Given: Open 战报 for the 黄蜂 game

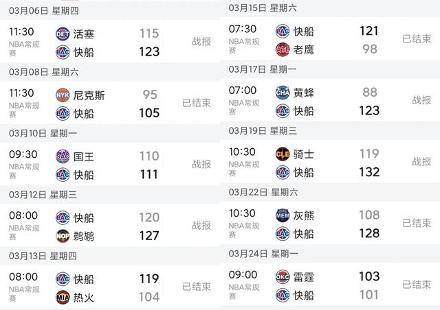Looking at the screenshot, I should [421, 100].
